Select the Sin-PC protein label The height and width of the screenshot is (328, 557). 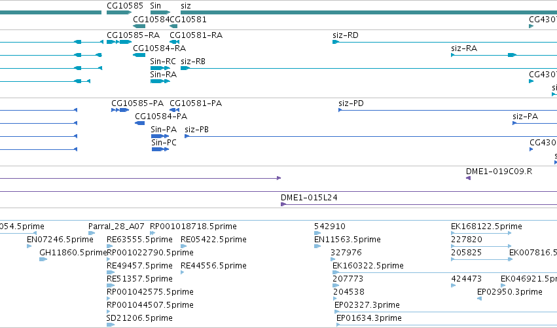coord(164,143)
